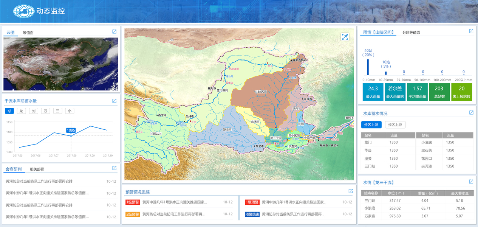
Task: Open the 分区等值面 tab
Action: 411,33
